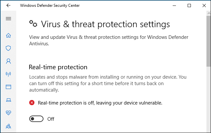Viewport: 211px width, 133px height.
Task: Open App & browser control icon
Action: [8, 87]
